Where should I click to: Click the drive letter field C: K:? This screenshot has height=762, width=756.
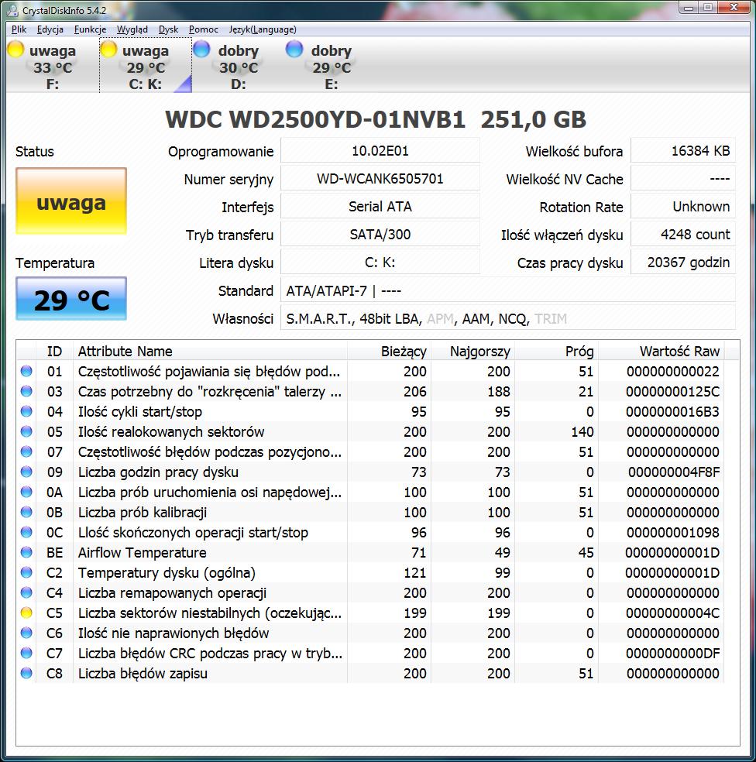point(380,263)
